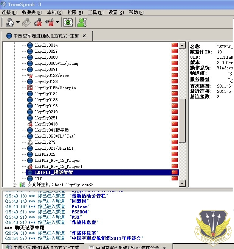The height and width of the screenshot is (249, 234).
Task: Open the 收藏夹(B) menu
Action: point(32,13)
